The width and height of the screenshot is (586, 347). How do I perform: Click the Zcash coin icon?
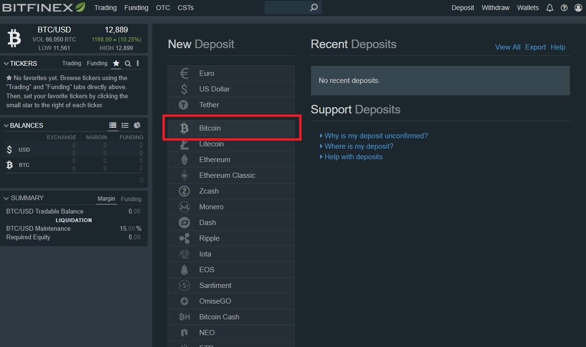point(184,191)
